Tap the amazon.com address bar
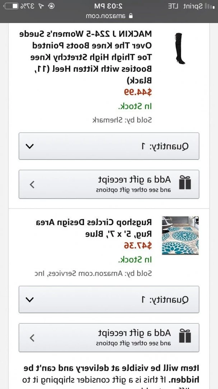218x389 pixels. click(x=109, y=16)
